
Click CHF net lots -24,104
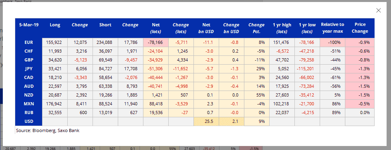click(x=156, y=51)
